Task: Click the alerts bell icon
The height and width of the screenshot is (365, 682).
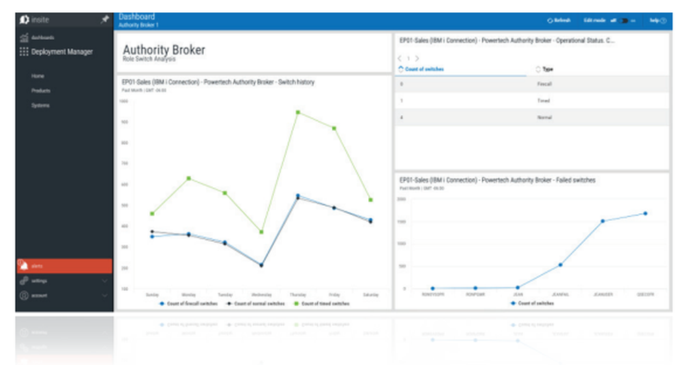Action: pos(24,266)
